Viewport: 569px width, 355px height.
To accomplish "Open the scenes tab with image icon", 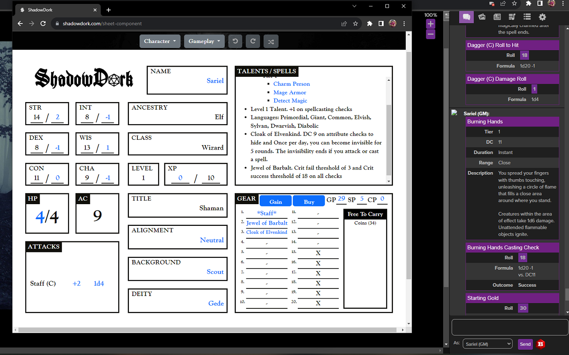I will 482,17.
